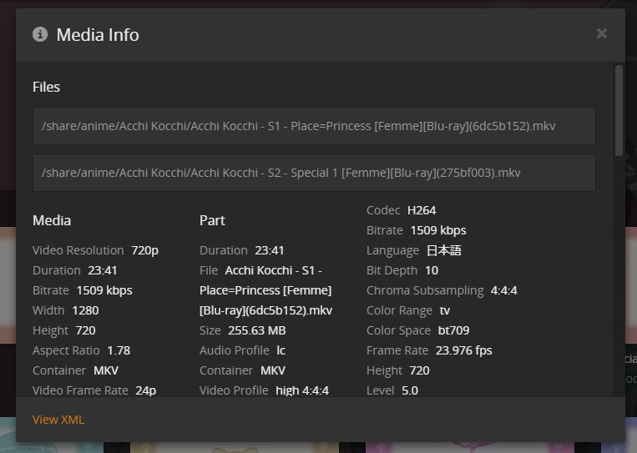Click the Media Bitrate value 1509 kbps

[x=104, y=290]
